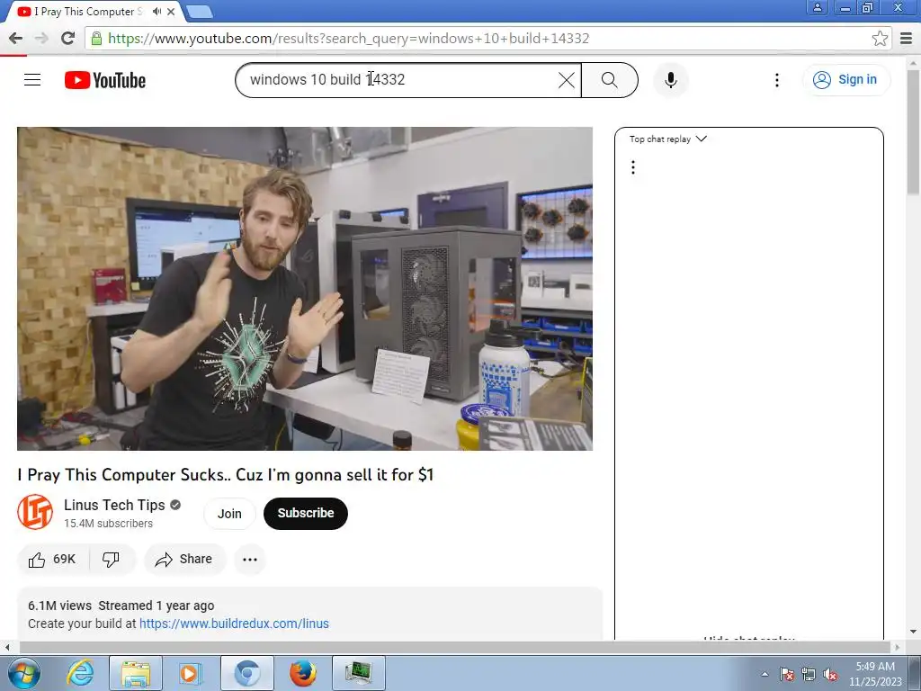Open the monitor app in taskbar

coord(359,673)
